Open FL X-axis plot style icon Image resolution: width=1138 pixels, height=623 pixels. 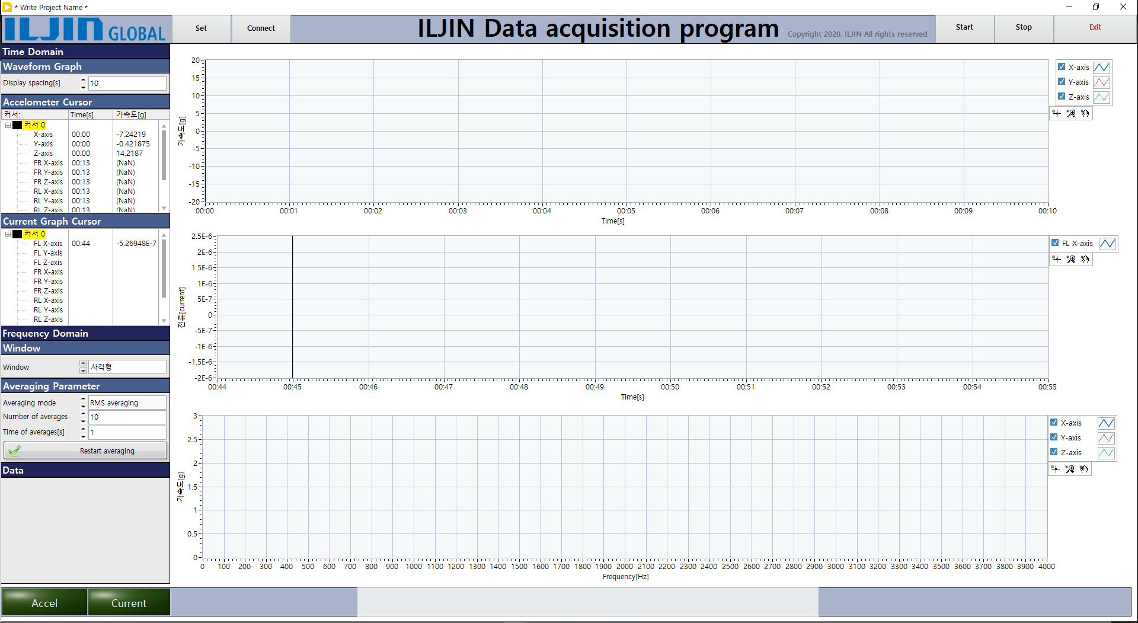click(x=1107, y=243)
